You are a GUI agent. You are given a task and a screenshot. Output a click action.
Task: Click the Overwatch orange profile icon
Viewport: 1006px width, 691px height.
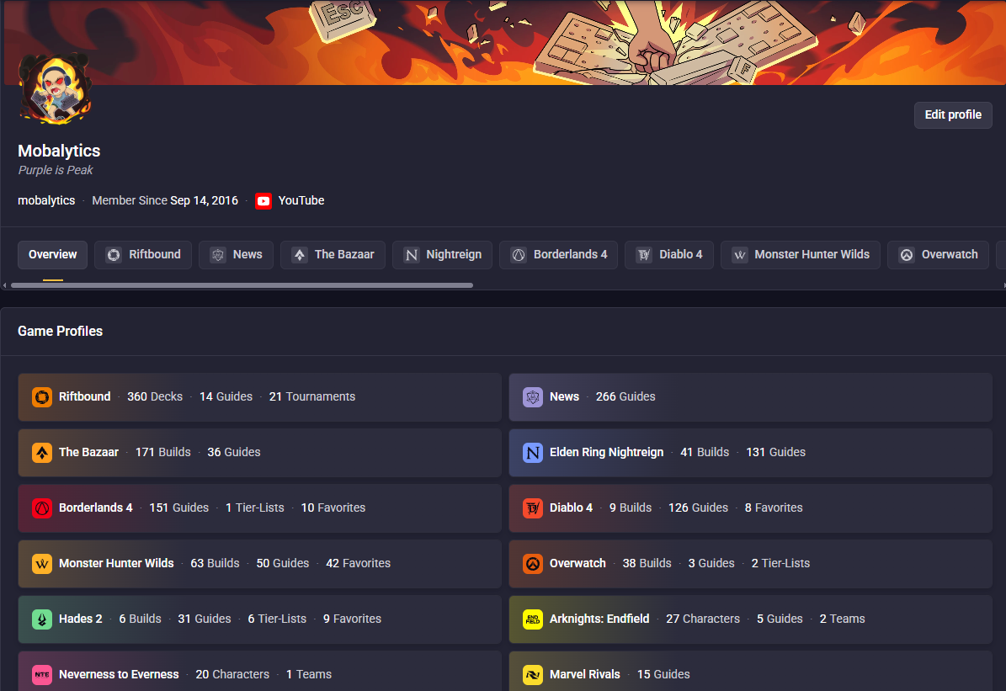(x=533, y=564)
